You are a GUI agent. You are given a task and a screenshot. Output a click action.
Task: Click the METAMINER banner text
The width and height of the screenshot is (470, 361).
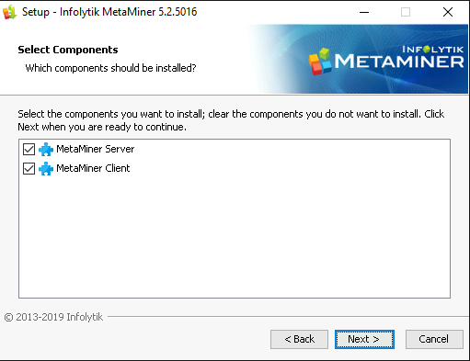[x=399, y=62]
